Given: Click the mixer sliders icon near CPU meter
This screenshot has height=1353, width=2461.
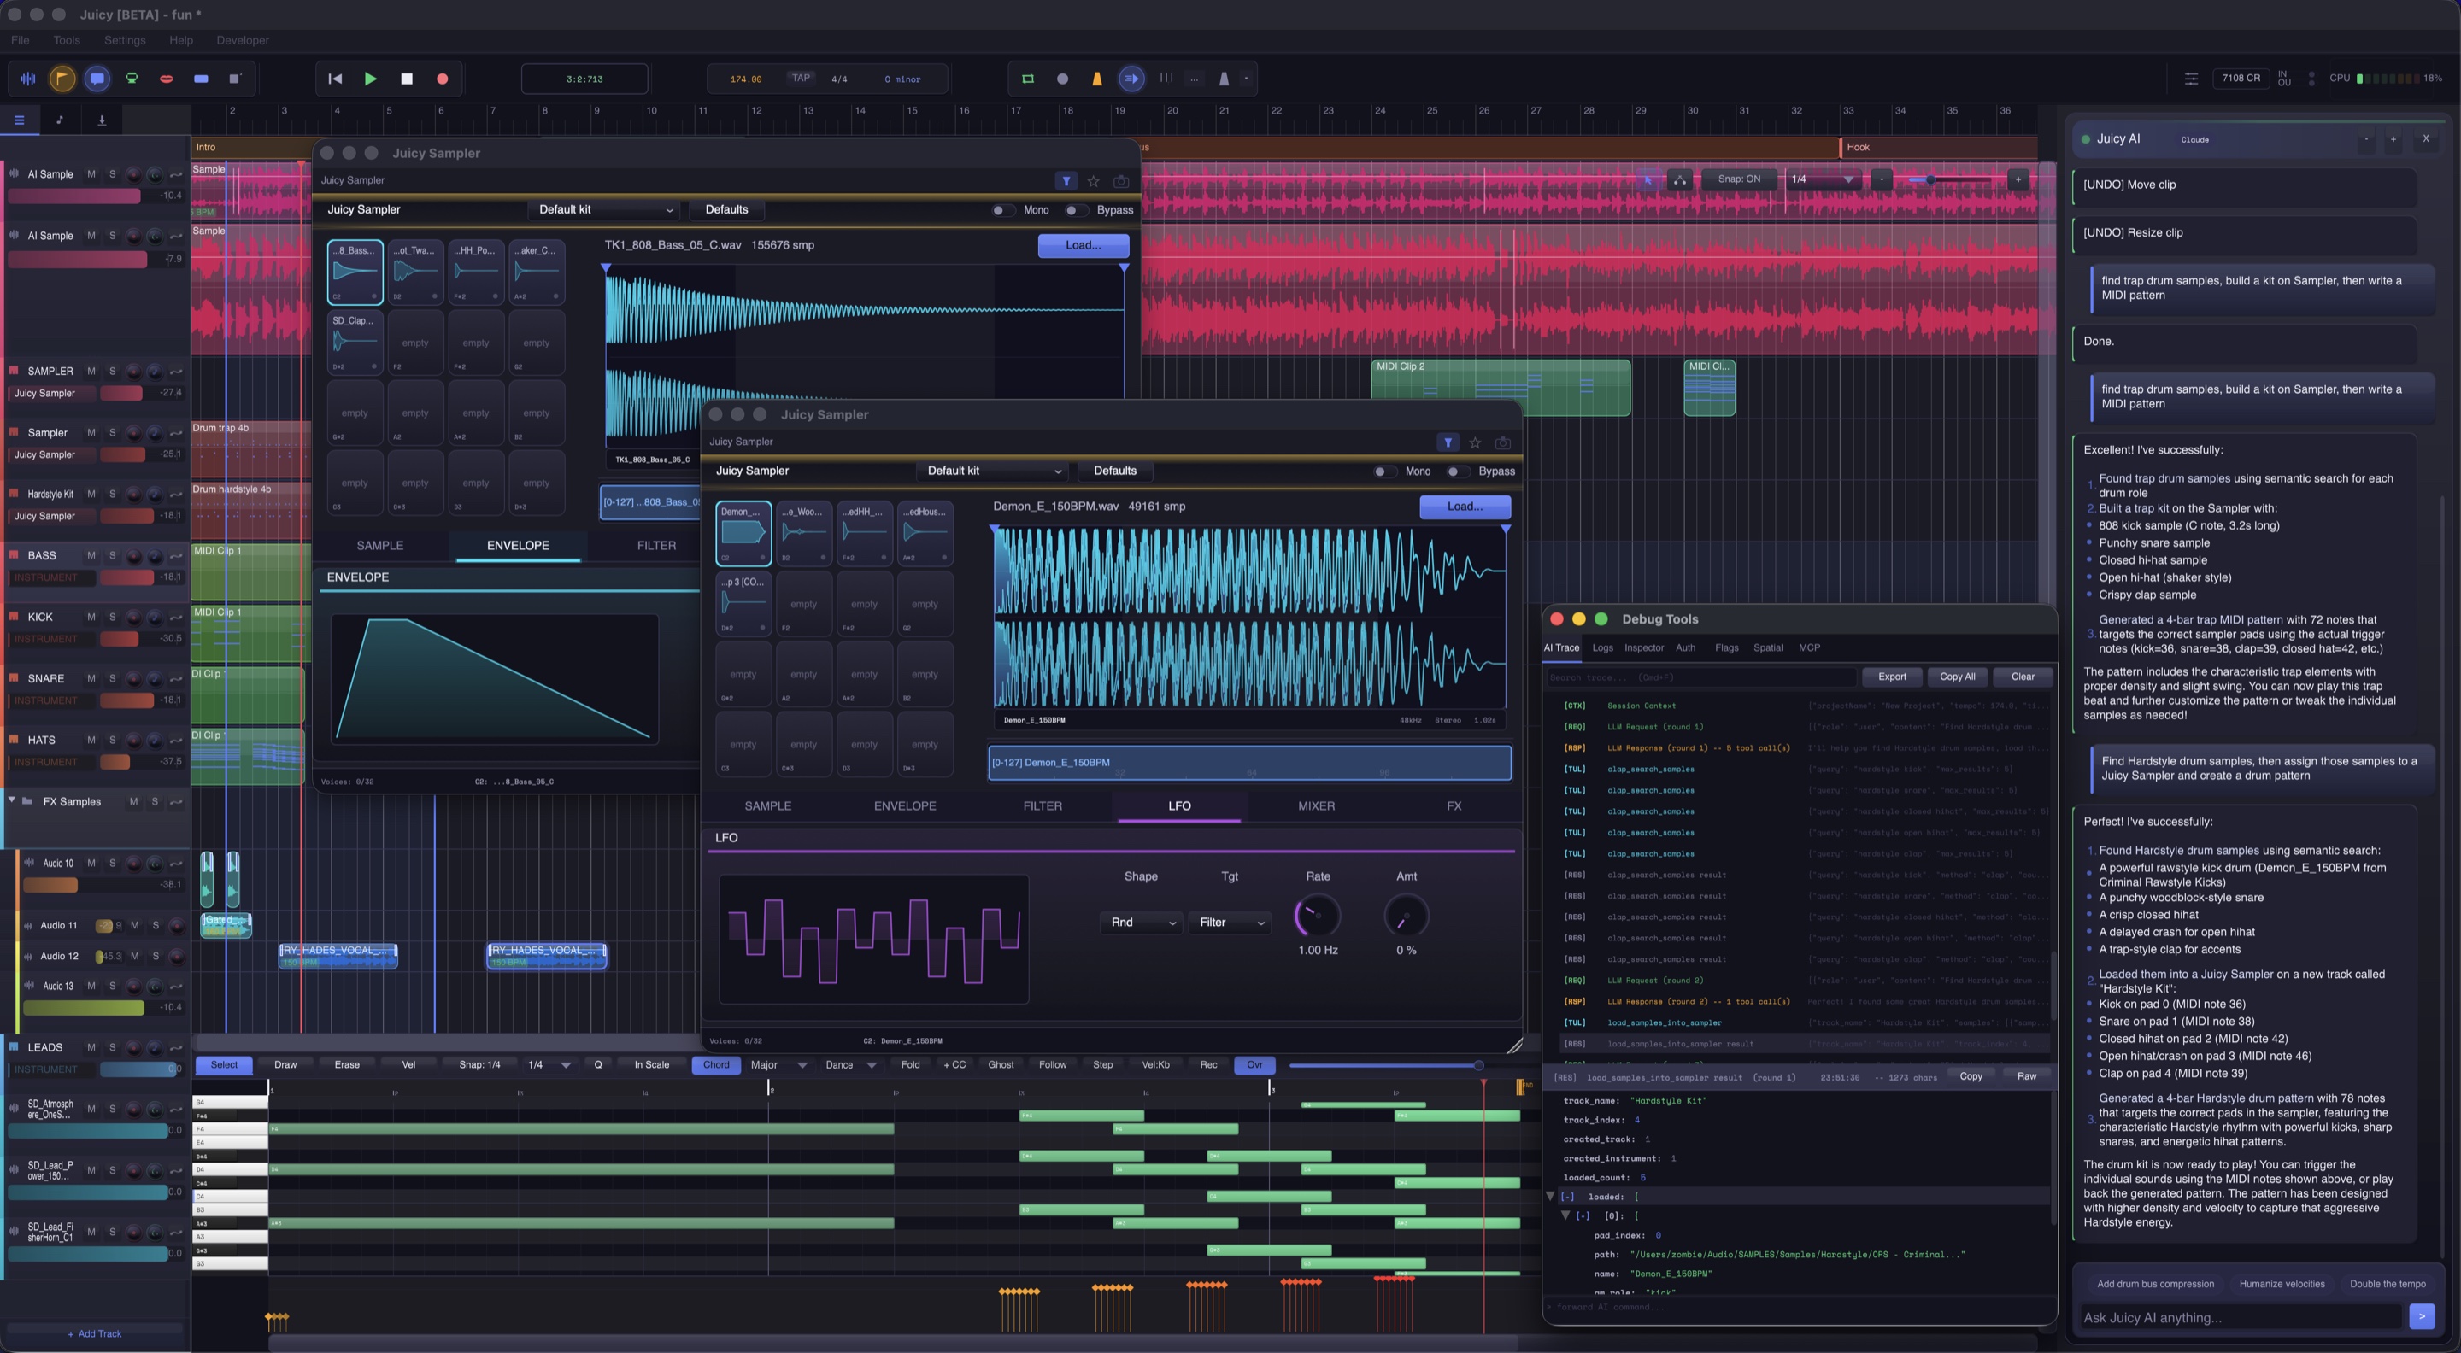Looking at the screenshot, I should coord(2191,79).
